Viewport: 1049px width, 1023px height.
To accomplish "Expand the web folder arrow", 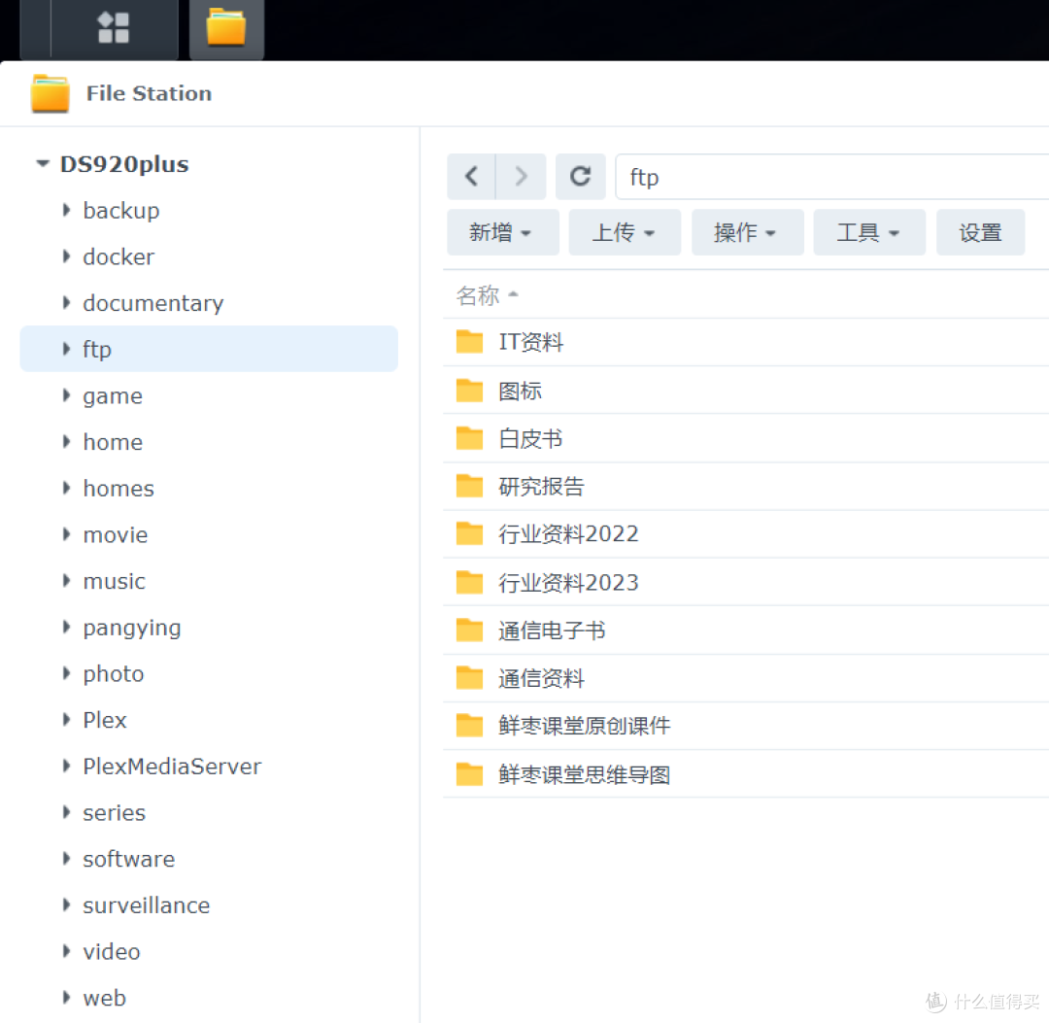I will pyautogui.click(x=66, y=997).
